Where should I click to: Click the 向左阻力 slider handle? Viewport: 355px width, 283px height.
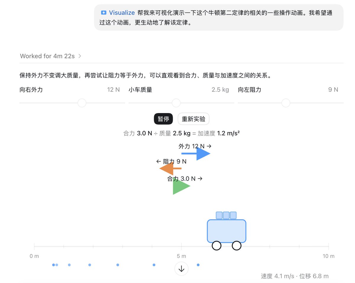pos(286,103)
